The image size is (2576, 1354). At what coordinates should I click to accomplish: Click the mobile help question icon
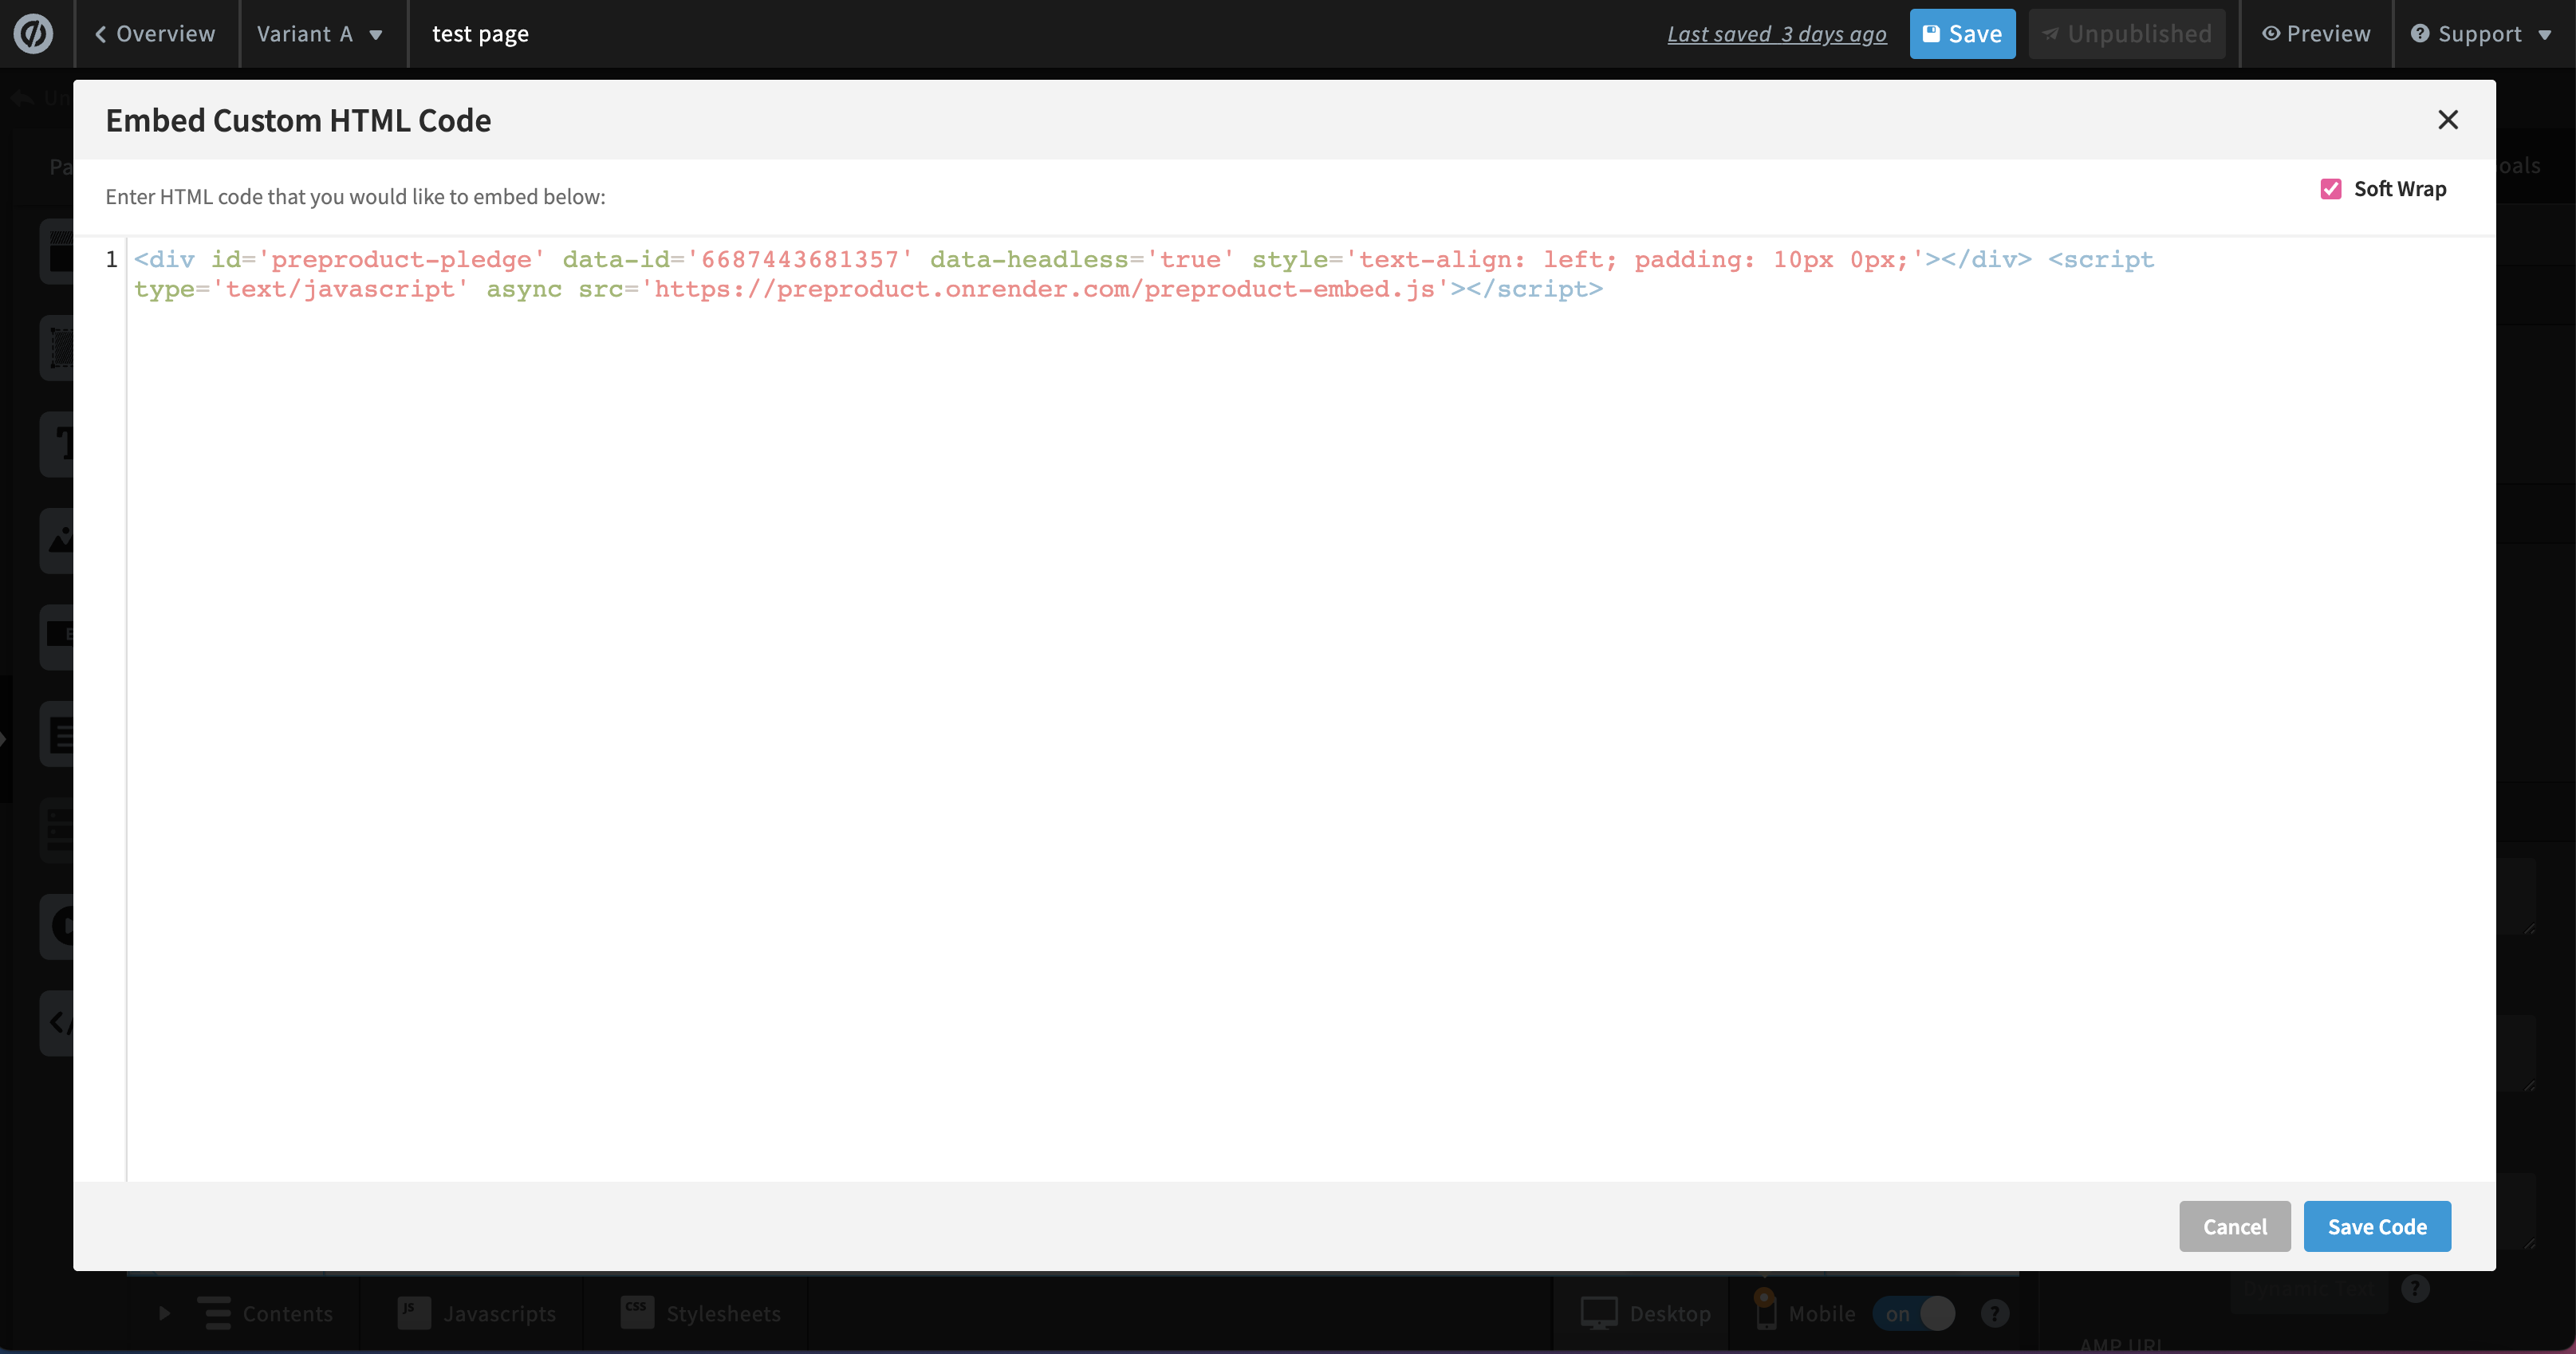coord(1994,1313)
